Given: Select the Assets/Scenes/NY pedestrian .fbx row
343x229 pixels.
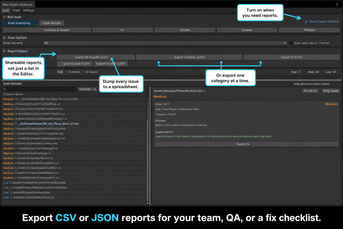Looking at the screenshot, I should click(x=74, y=138).
